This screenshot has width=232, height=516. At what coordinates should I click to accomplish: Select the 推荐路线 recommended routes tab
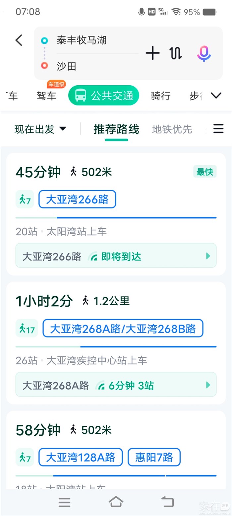tap(116, 129)
